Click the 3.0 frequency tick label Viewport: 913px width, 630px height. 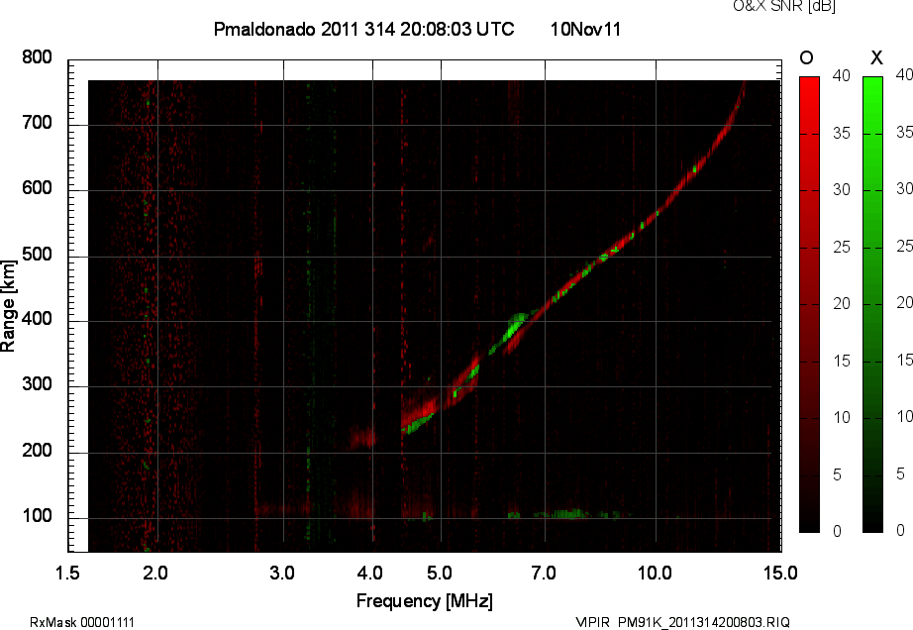(282, 573)
